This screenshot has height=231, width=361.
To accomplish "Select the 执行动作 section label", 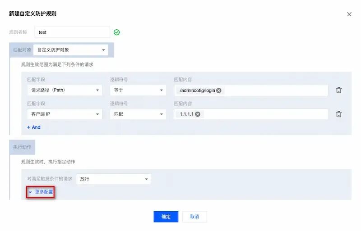I will pos(22,147).
